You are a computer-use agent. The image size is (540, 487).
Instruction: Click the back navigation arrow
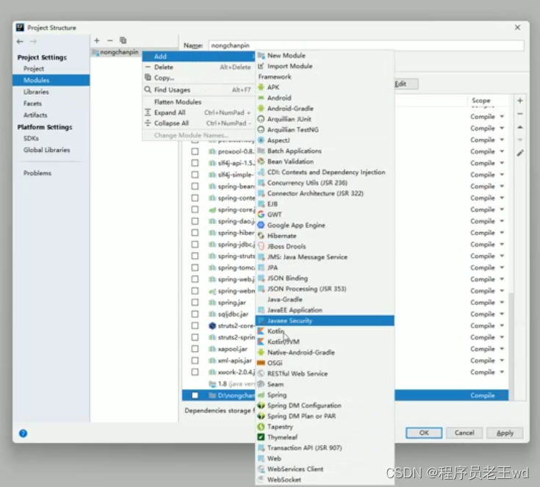pyautogui.click(x=20, y=42)
